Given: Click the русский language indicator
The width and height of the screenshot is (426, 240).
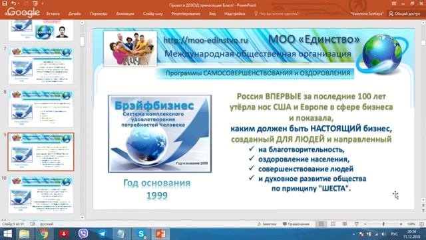Looking at the screenshot, I should pyautogui.click(x=47, y=224).
